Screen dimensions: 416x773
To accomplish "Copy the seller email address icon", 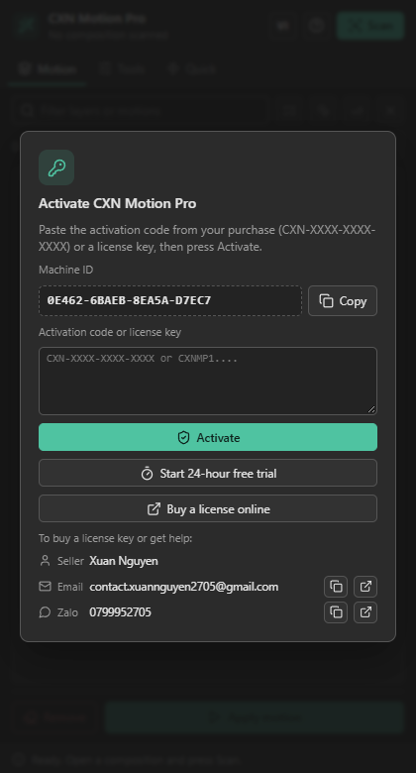I will click(x=336, y=587).
